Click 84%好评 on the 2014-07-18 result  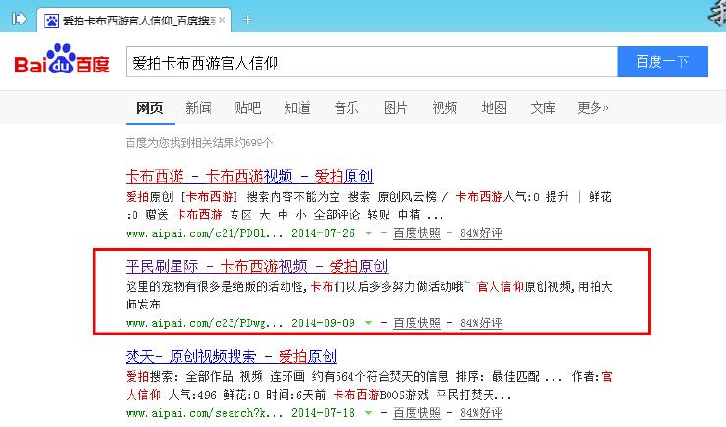coord(482,413)
